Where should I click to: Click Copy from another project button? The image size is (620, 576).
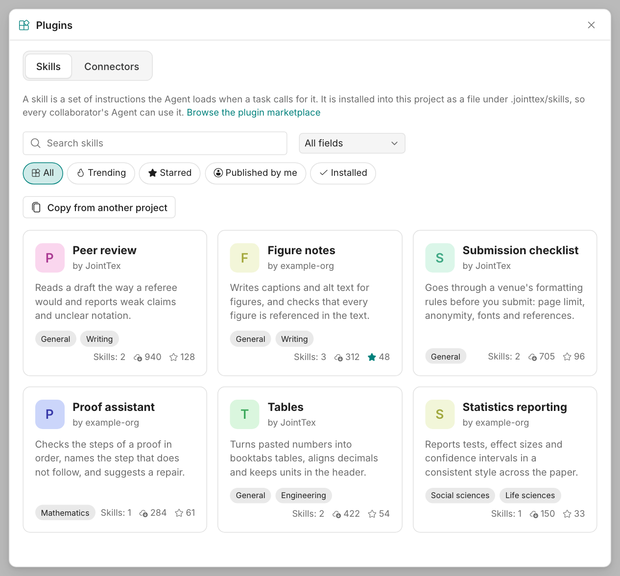pos(99,207)
